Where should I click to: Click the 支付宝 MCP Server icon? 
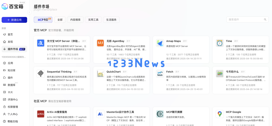tap(41, 43)
